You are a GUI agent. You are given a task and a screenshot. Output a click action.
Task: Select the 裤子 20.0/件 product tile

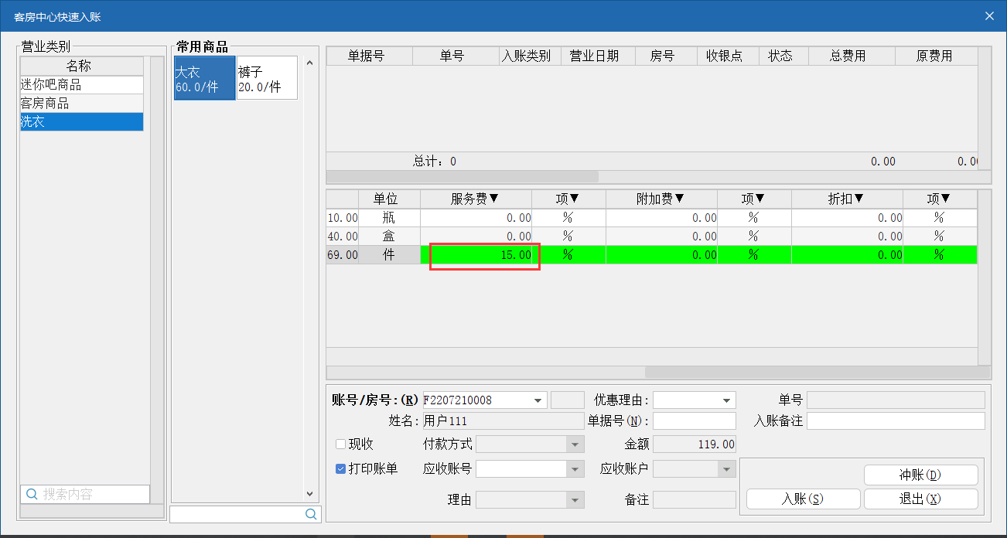pos(266,78)
